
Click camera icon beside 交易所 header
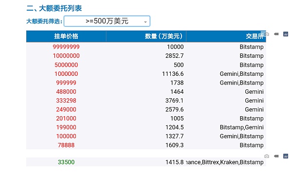tap(267, 34)
